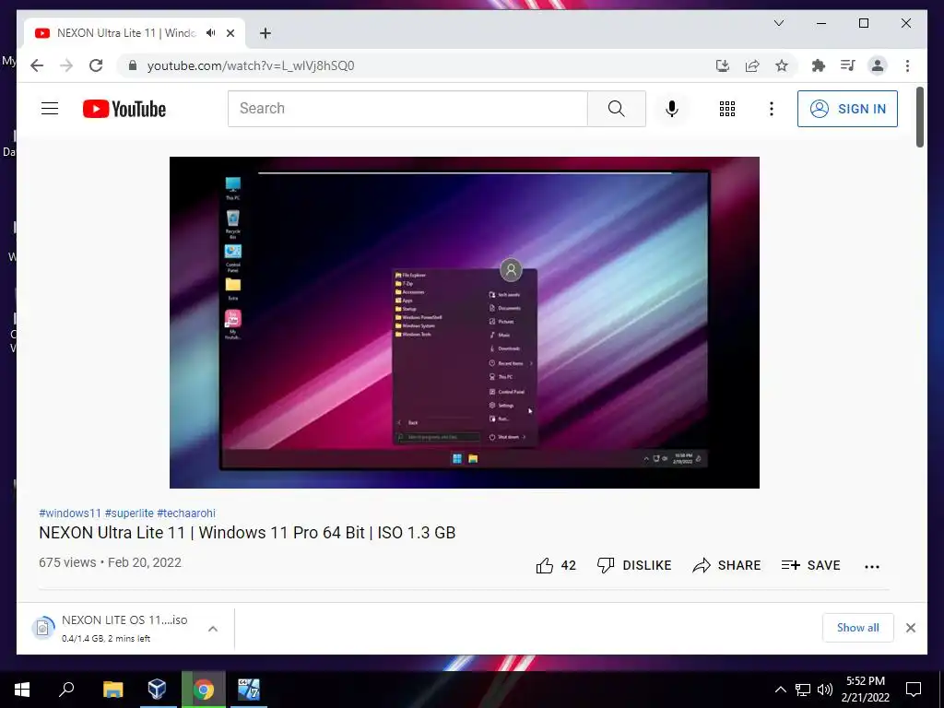Open the Chrome profile avatar

tap(878, 65)
